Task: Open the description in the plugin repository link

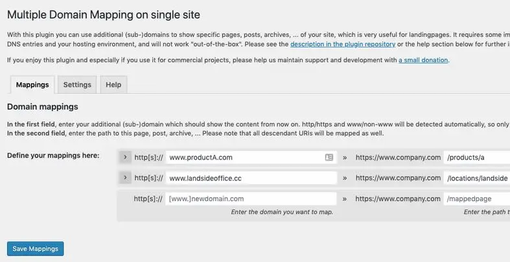Action: 343,44
